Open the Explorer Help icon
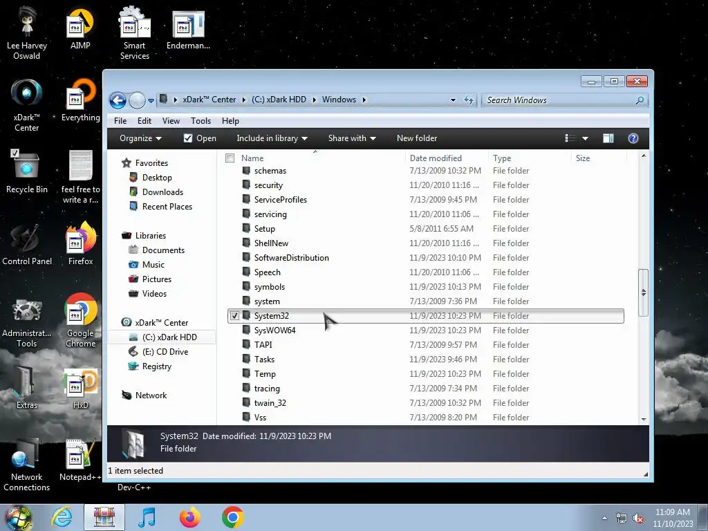The image size is (708, 531). pos(633,138)
